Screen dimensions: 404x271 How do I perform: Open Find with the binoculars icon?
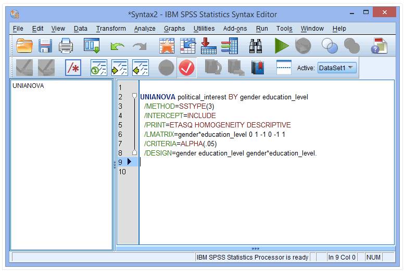[x=256, y=46]
